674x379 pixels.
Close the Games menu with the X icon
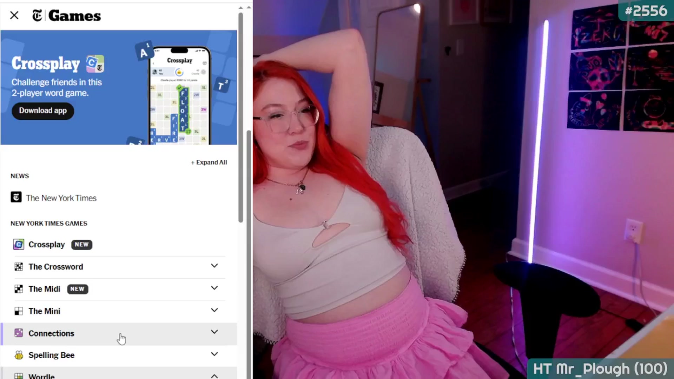14,15
